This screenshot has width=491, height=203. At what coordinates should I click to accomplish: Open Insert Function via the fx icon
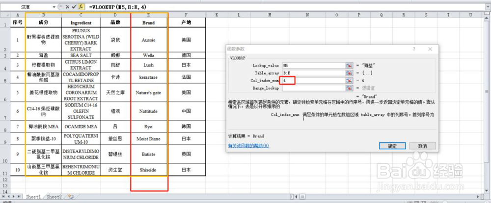[81, 6]
